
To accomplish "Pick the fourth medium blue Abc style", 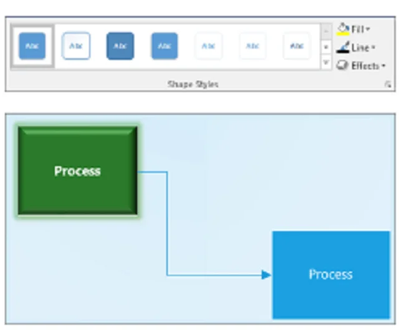I will 165,46.
